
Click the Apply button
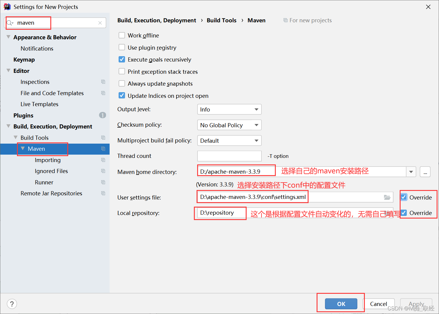point(416,304)
